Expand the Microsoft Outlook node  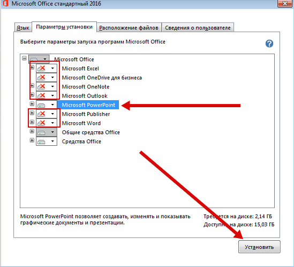pos(32,94)
